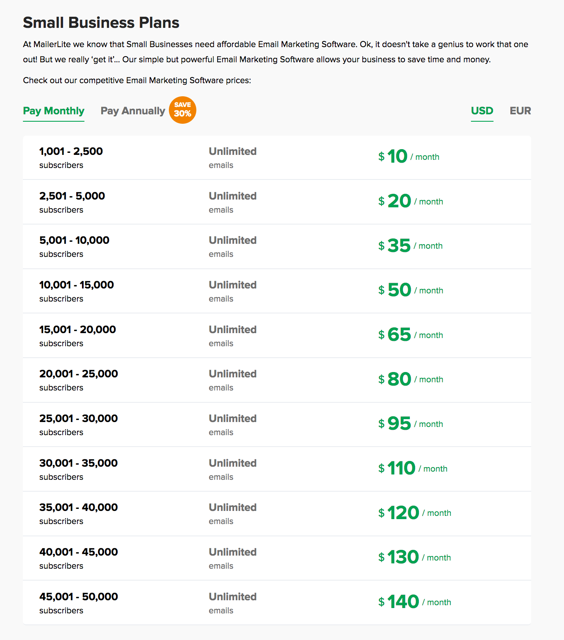Click the $20 / month price
Viewport: 564px width, 640px height.
click(410, 201)
